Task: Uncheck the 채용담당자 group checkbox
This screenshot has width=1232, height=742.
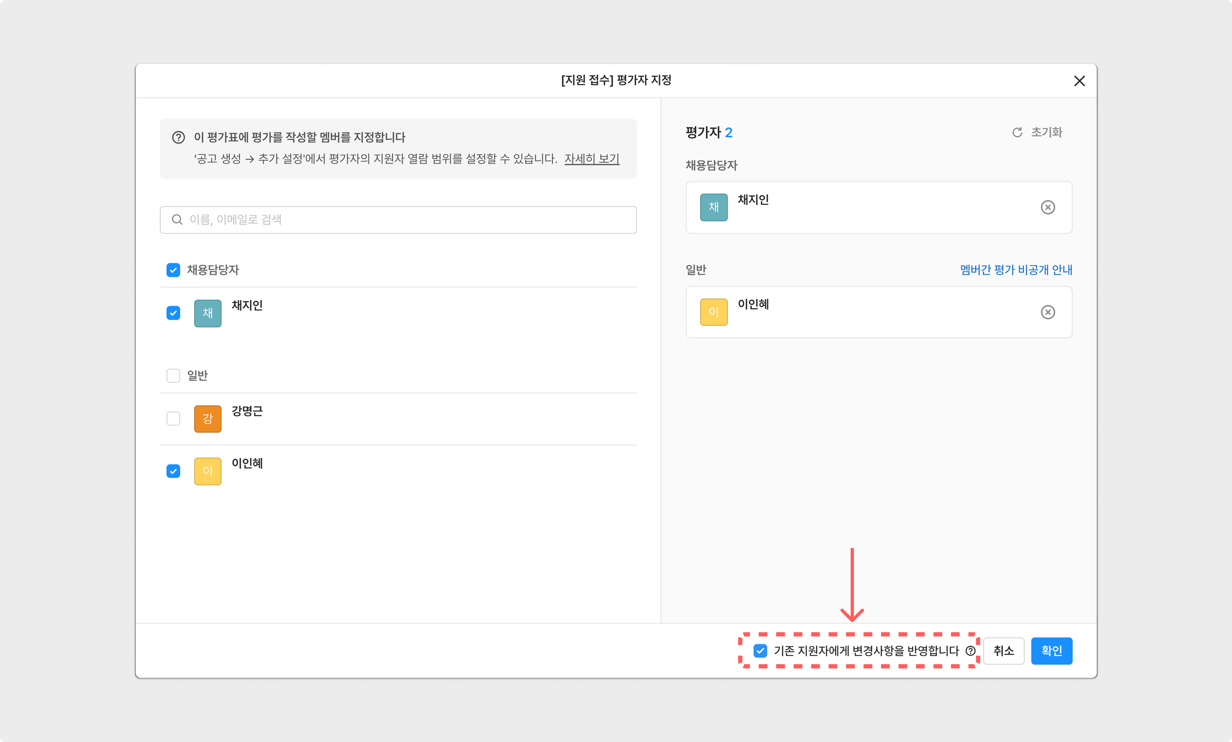Action: coord(173,270)
